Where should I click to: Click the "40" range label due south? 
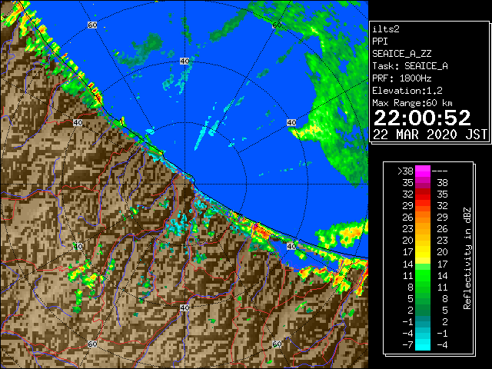point(184,307)
